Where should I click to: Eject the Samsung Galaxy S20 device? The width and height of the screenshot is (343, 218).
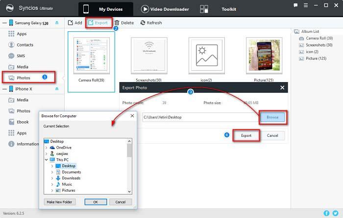click(57, 22)
